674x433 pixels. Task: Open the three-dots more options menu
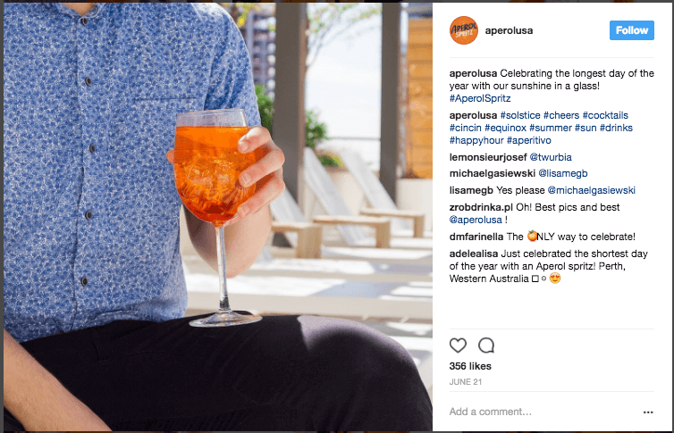648,412
